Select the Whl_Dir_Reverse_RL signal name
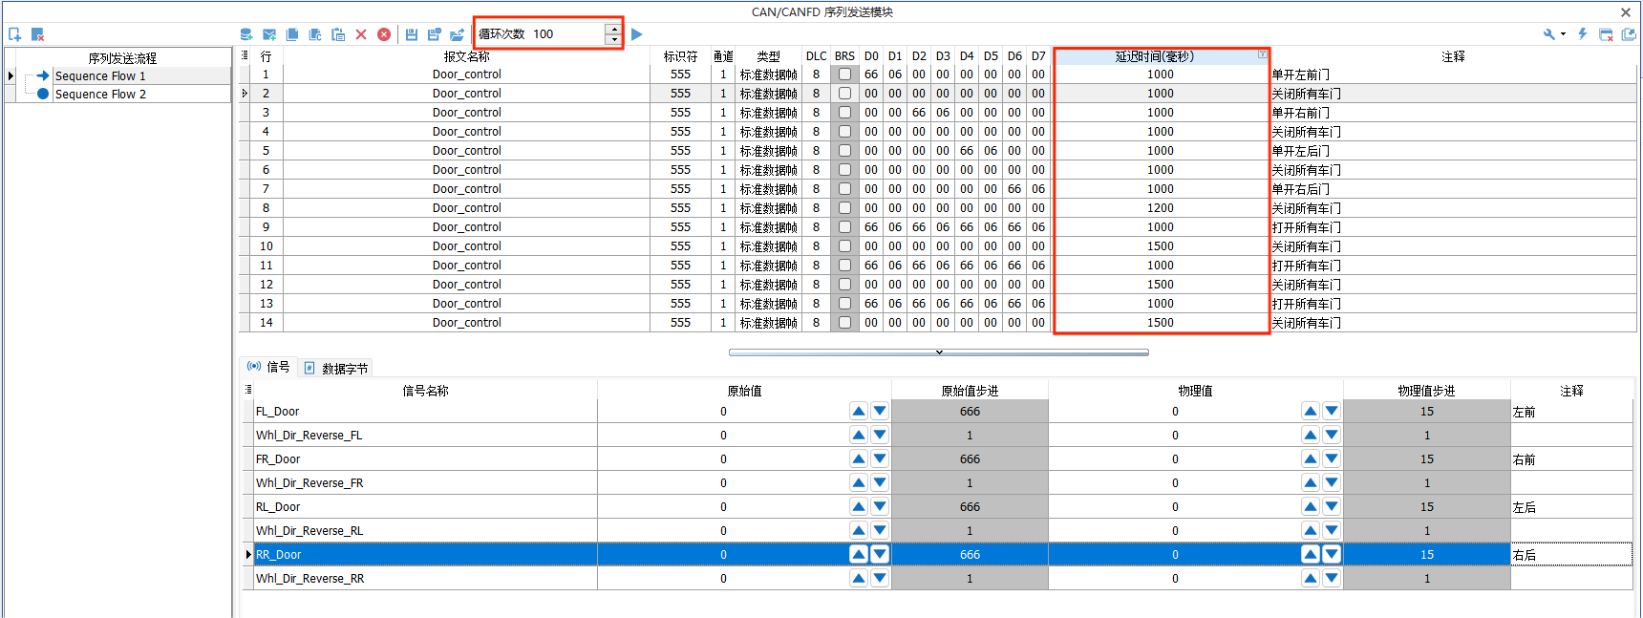Screen dimensions: 1643x618 [309, 531]
